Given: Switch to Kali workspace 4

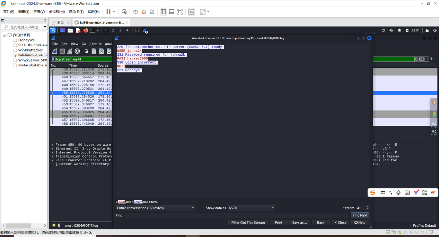Looking at the screenshot, I should point(127,30).
